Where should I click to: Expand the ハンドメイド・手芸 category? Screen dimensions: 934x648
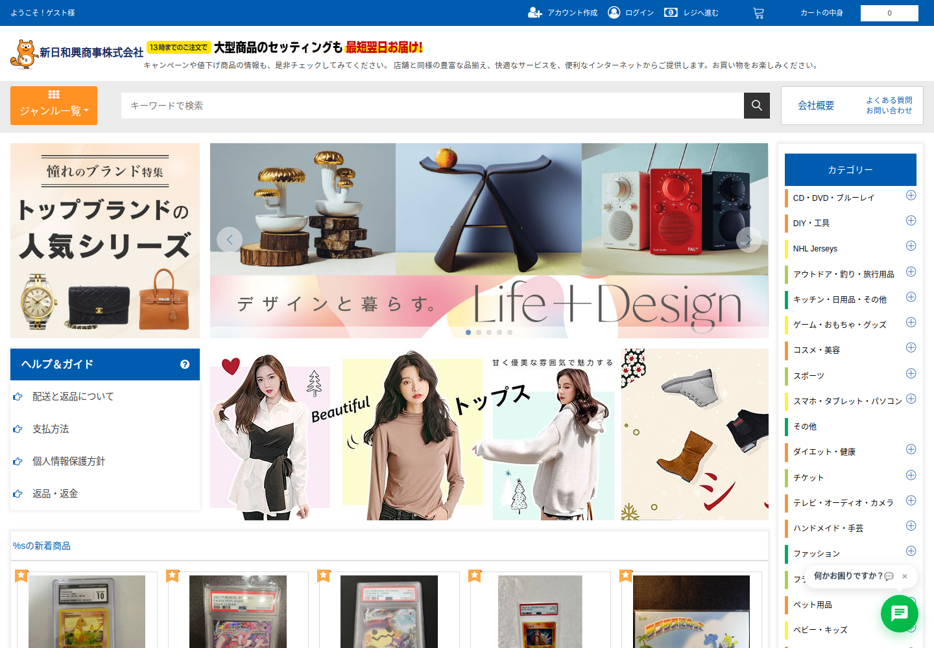[x=911, y=526]
